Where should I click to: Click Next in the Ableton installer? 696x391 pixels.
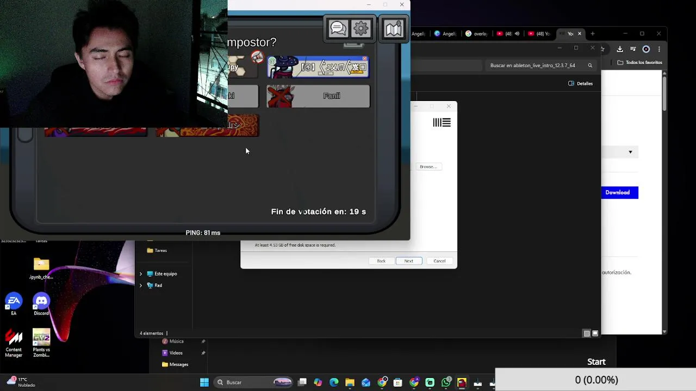(409, 261)
